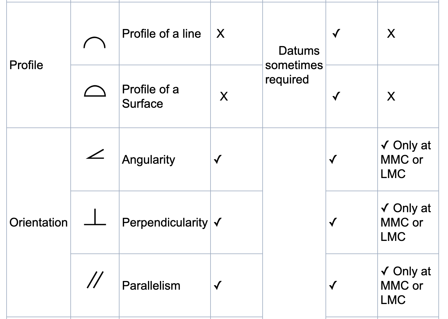Click the Parallelism label
Image resolution: width=448 pixels, height=319 pixels.
151,285
